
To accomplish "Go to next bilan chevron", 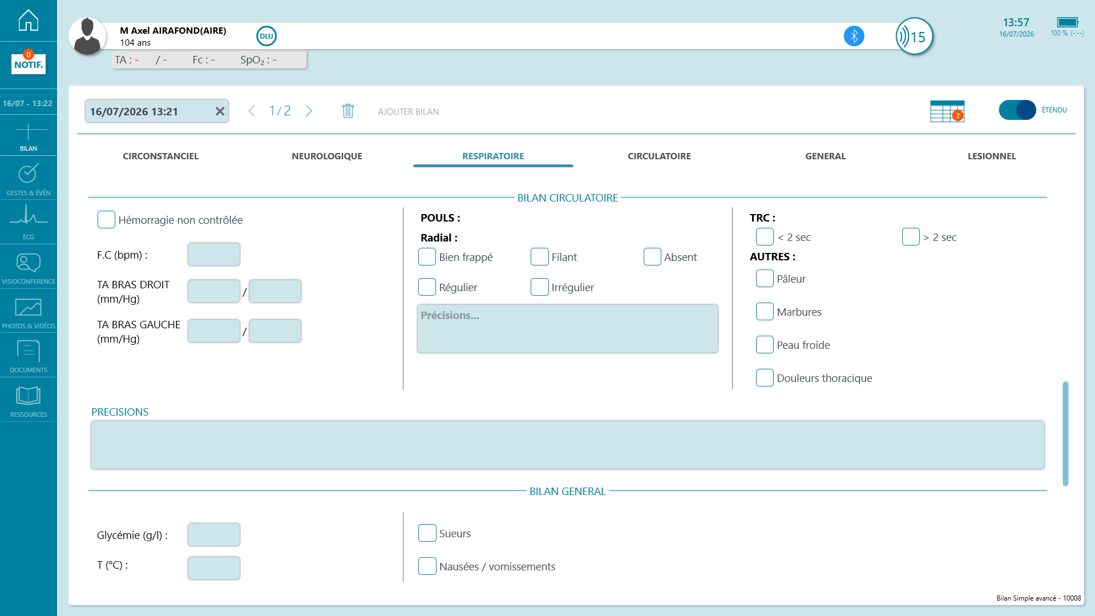I will click(309, 111).
